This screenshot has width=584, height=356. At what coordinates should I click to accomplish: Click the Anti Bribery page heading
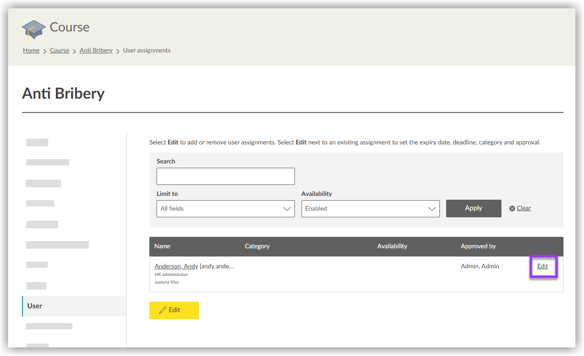(63, 93)
